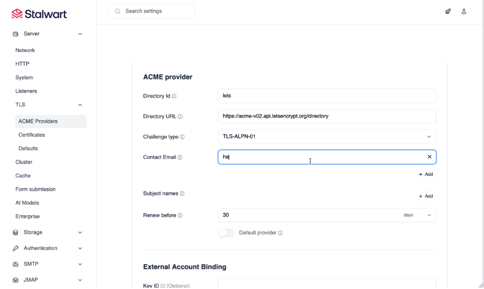484x289 pixels.
Task: Open Certificates in the sidebar
Action: tap(31, 135)
